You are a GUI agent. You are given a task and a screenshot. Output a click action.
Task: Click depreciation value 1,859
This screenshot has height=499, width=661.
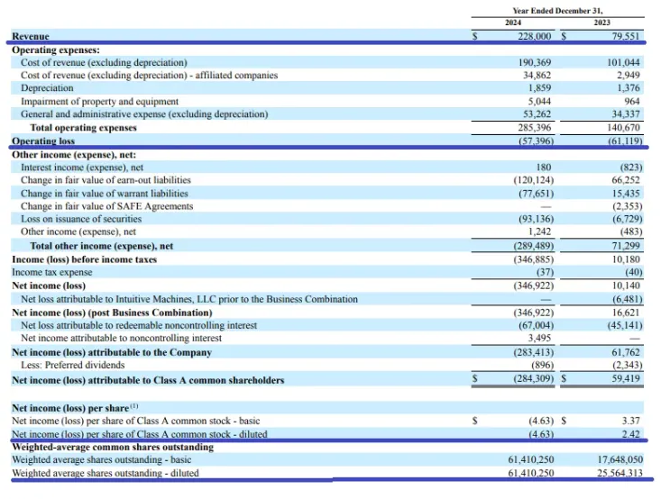539,87
